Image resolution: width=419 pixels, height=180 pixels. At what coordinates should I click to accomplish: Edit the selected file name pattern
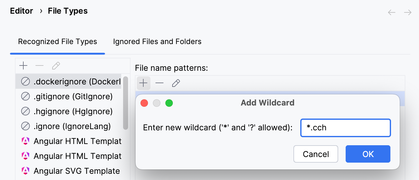tap(176, 83)
